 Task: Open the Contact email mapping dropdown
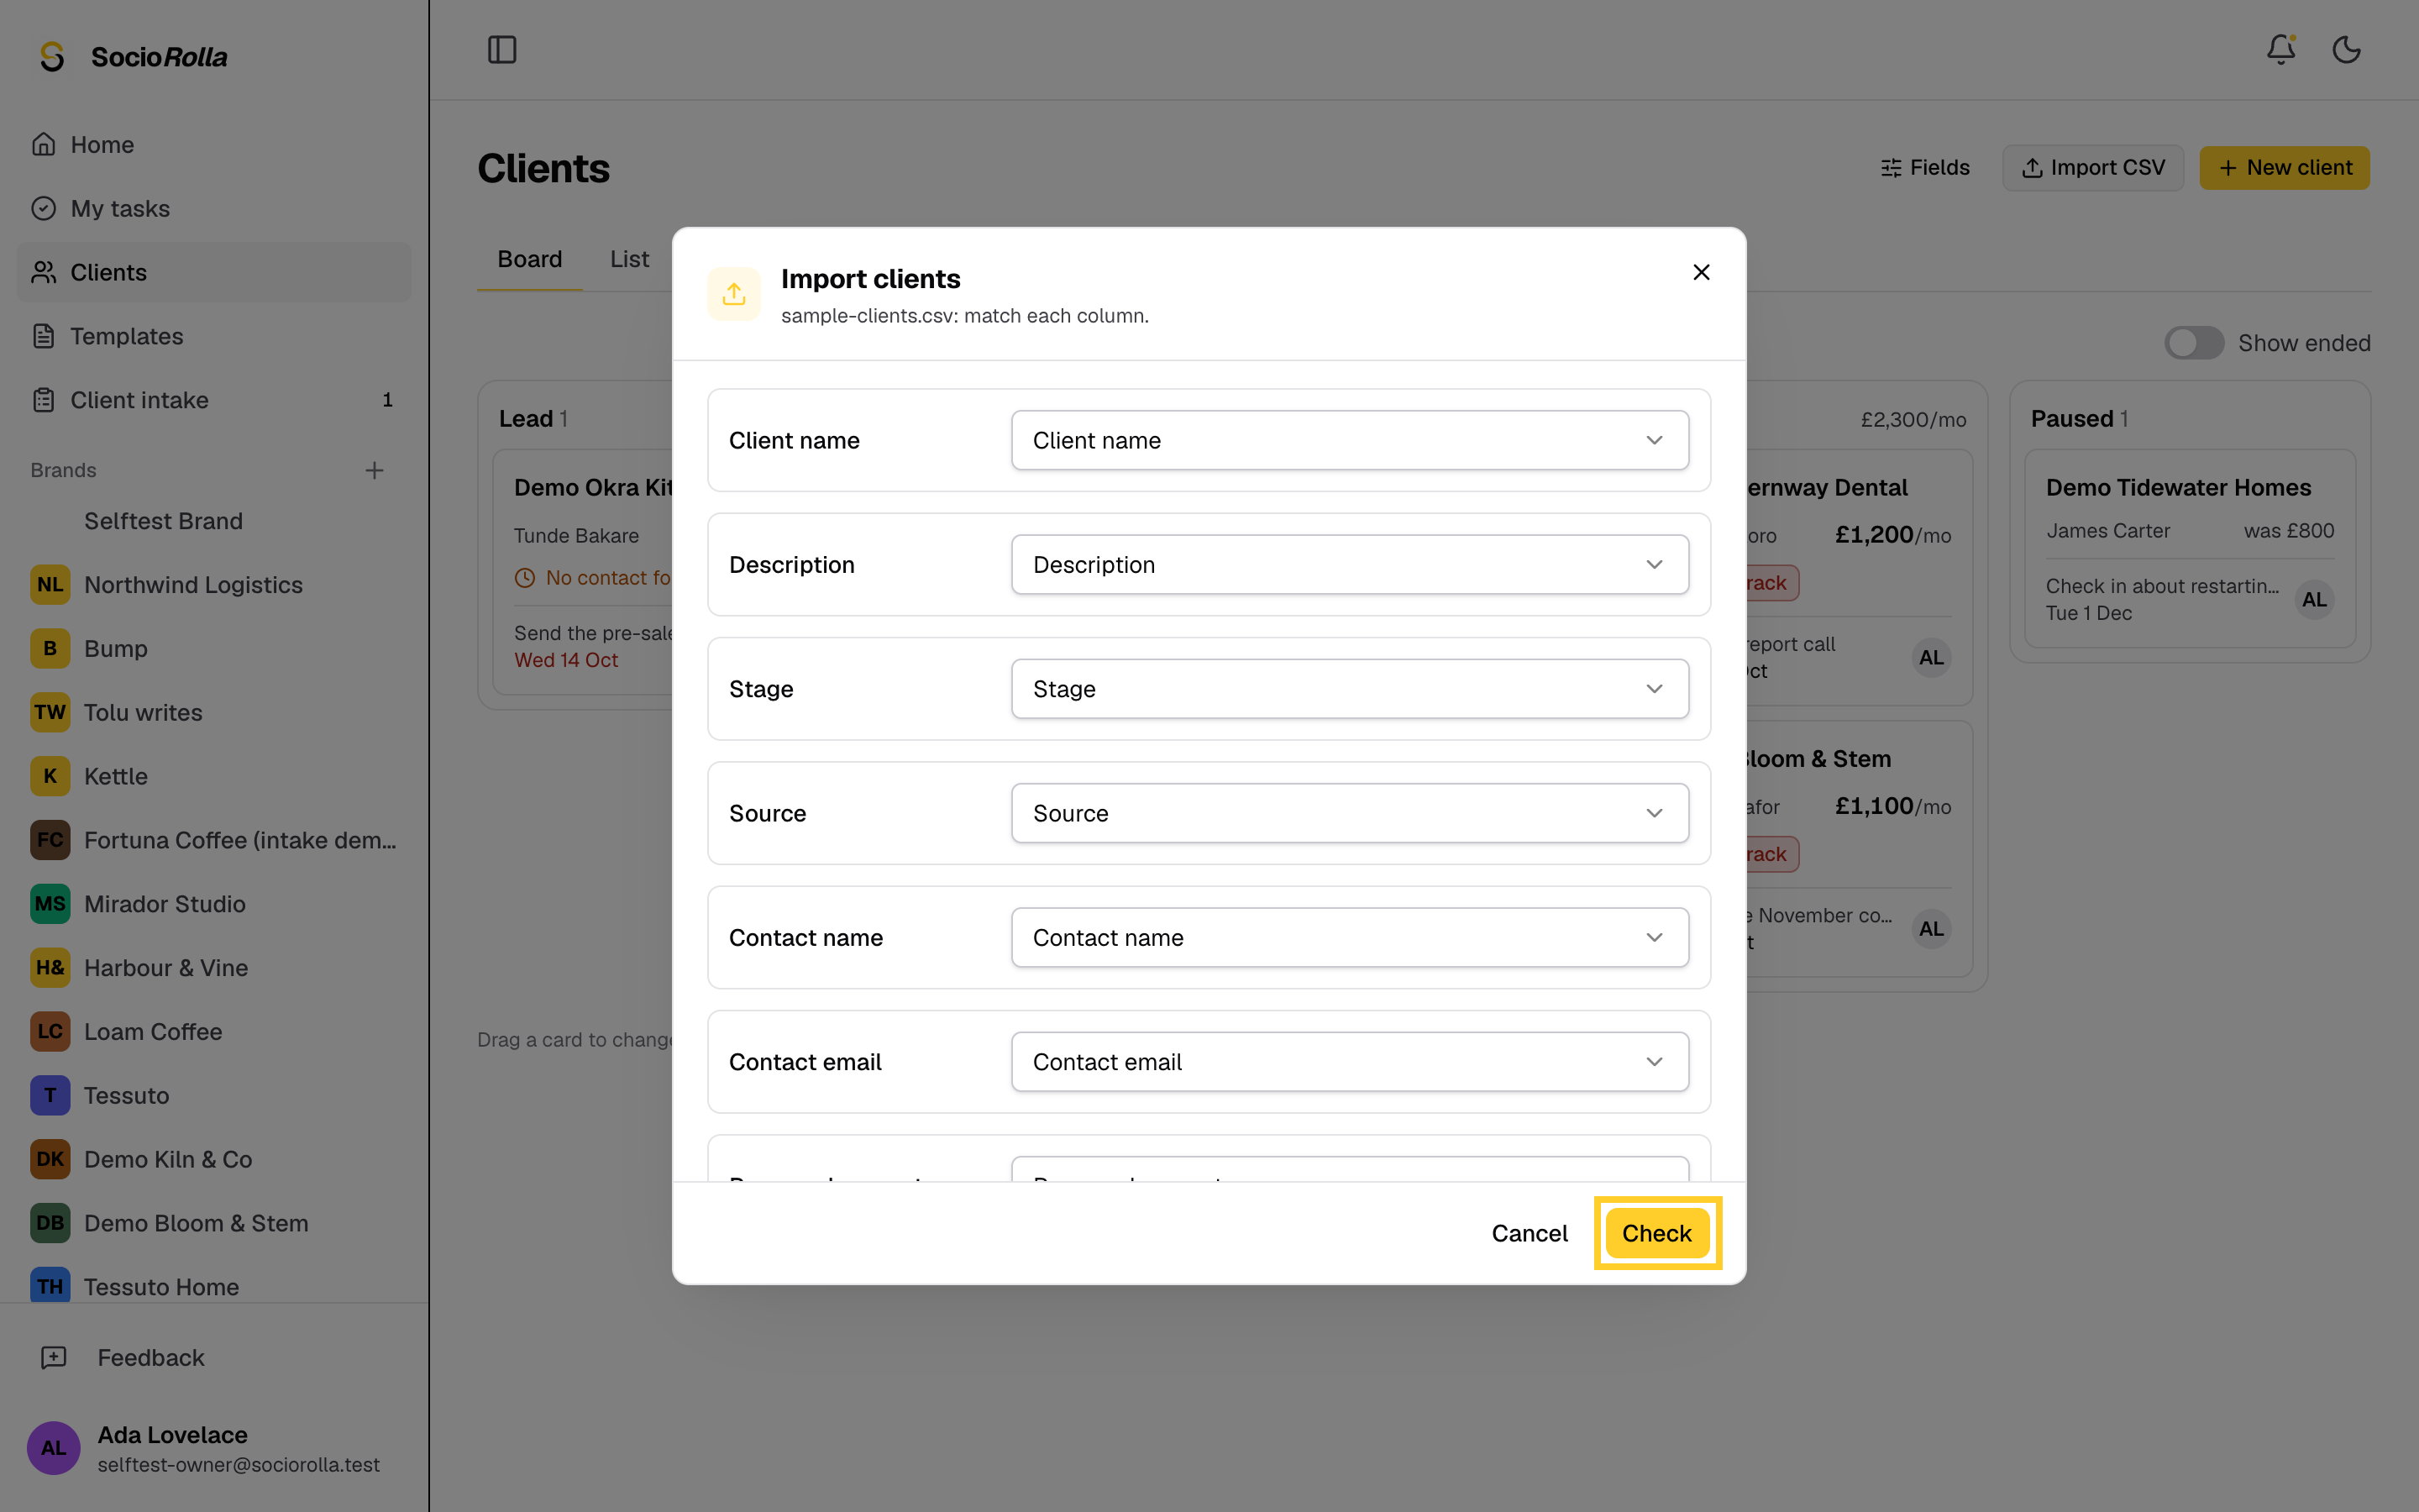(1350, 1062)
